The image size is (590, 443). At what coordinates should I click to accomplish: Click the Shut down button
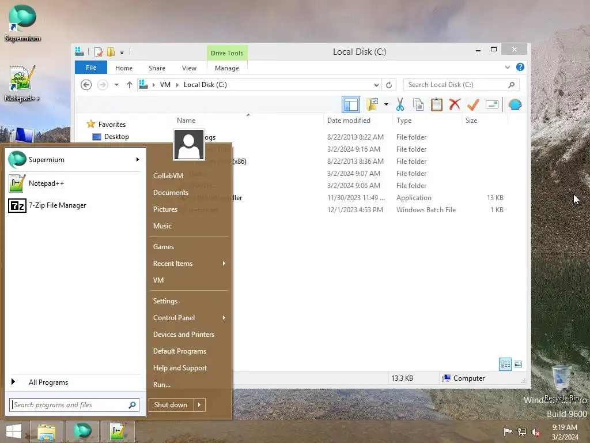(171, 404)
